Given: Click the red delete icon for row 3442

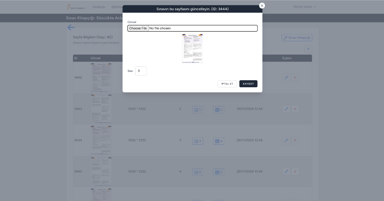Looking at the screenshot, I should click(x=295, y=78).
